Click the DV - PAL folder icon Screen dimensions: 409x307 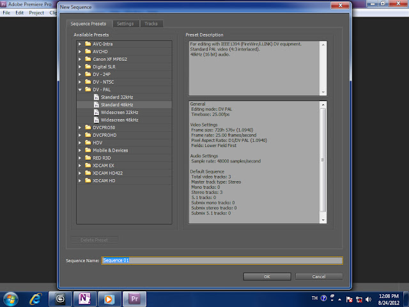point(88,90)
